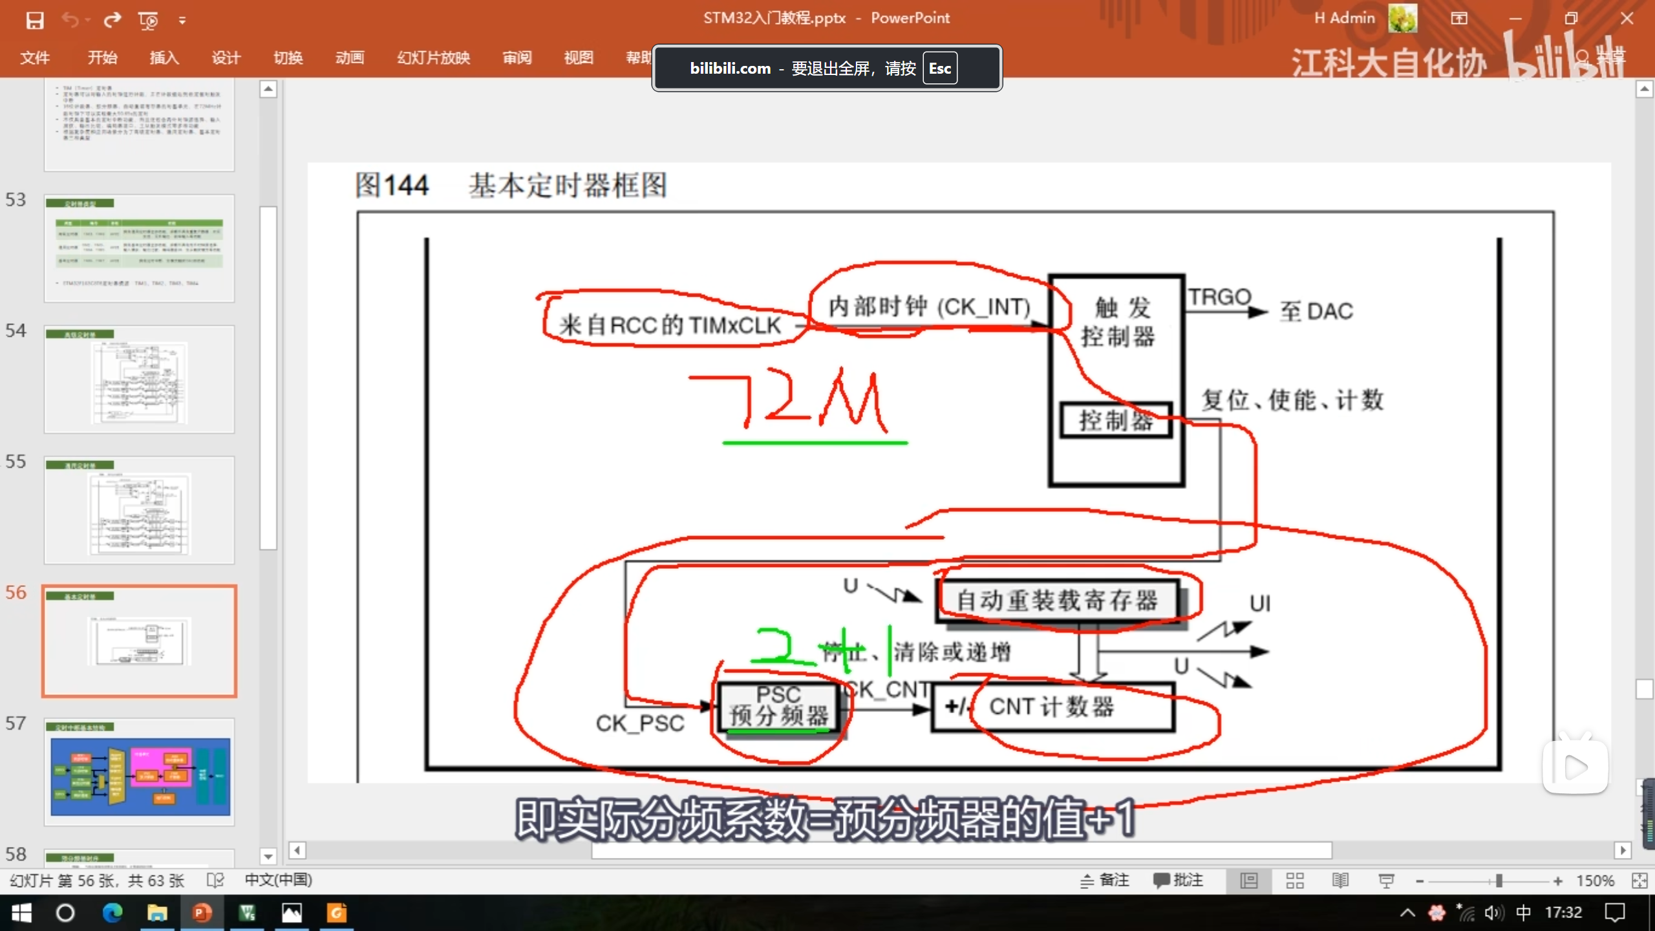Screen dimensions: 1655x931
Task: Click the Save icon in quick access toolbar
Action: [35, 20]
